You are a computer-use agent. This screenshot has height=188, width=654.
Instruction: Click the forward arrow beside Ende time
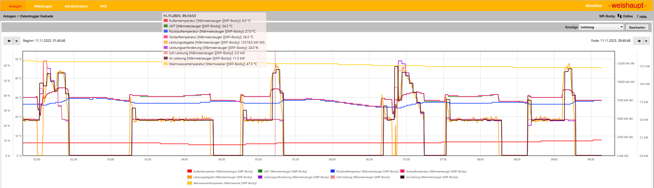point(639,41)
